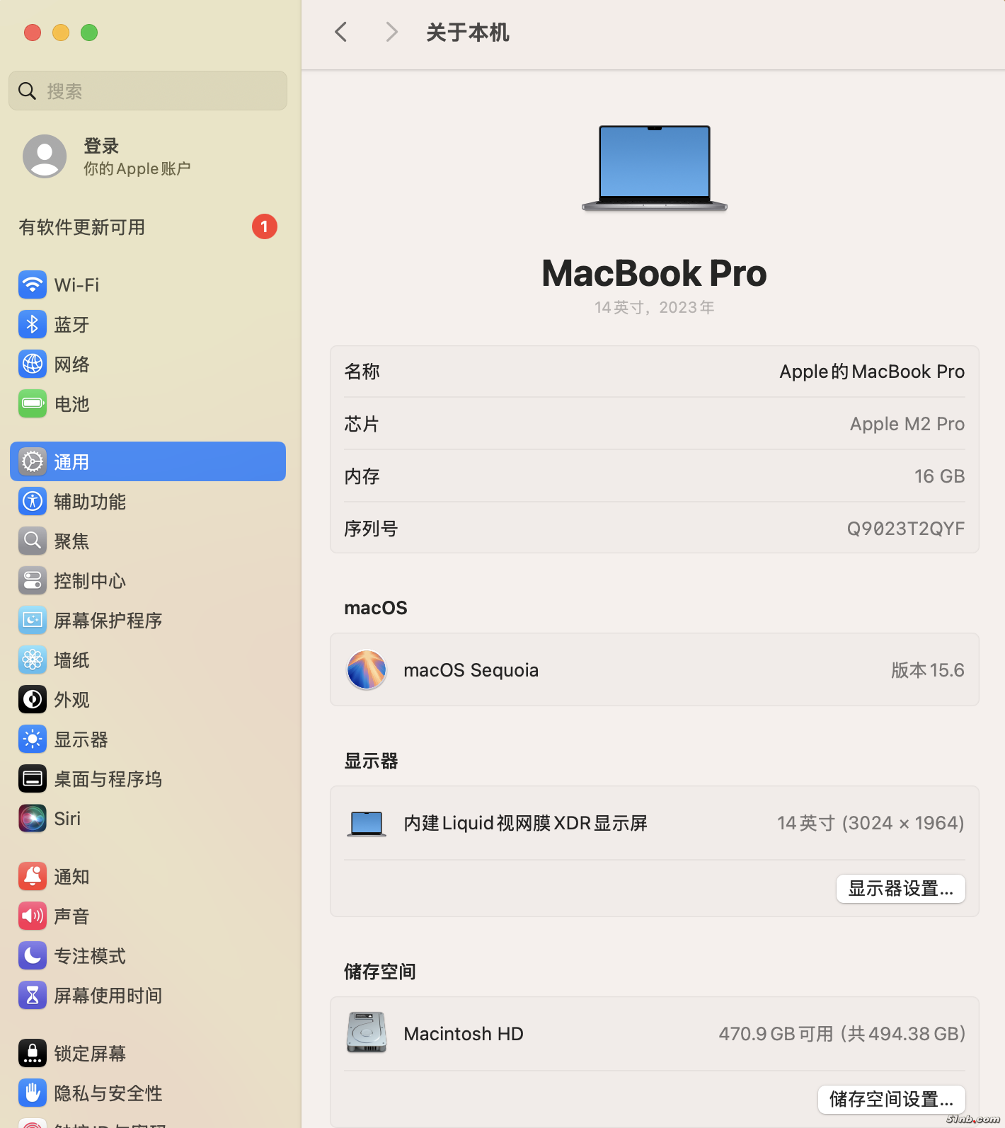This screenshot has width=1005, height=1128.
Task: Click the MacBook Pro laptop image
Action: click(655, 168)
